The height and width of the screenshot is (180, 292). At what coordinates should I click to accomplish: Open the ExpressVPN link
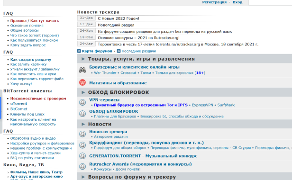click(202, 105)
